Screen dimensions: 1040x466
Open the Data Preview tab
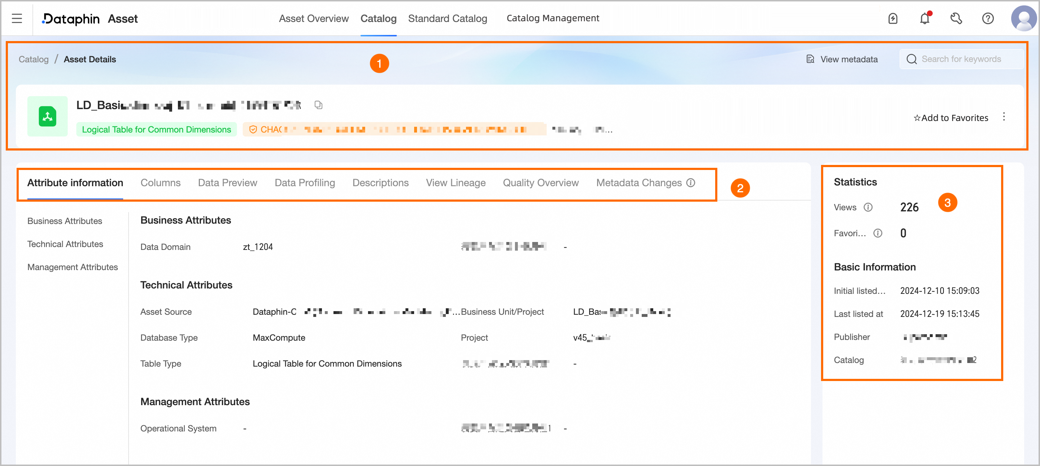(x=227, y=183)
